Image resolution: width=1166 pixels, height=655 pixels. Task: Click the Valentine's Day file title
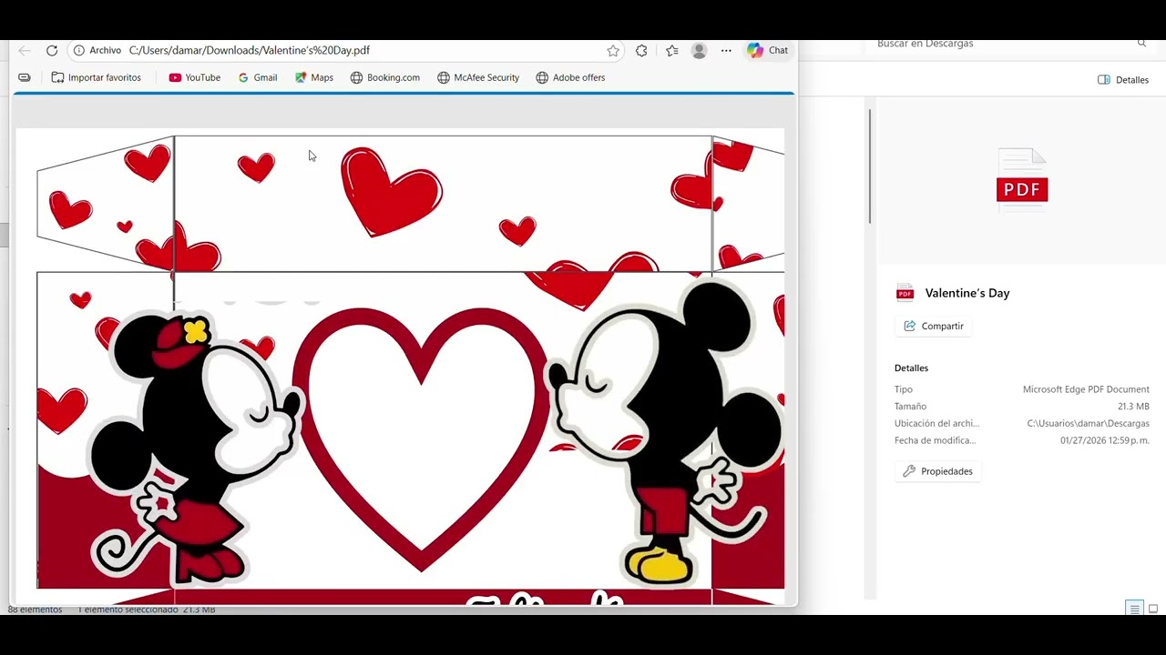967,293
